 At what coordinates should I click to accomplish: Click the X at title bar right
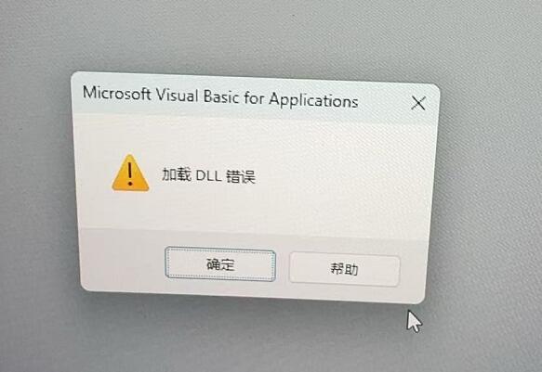pos(418,103)
